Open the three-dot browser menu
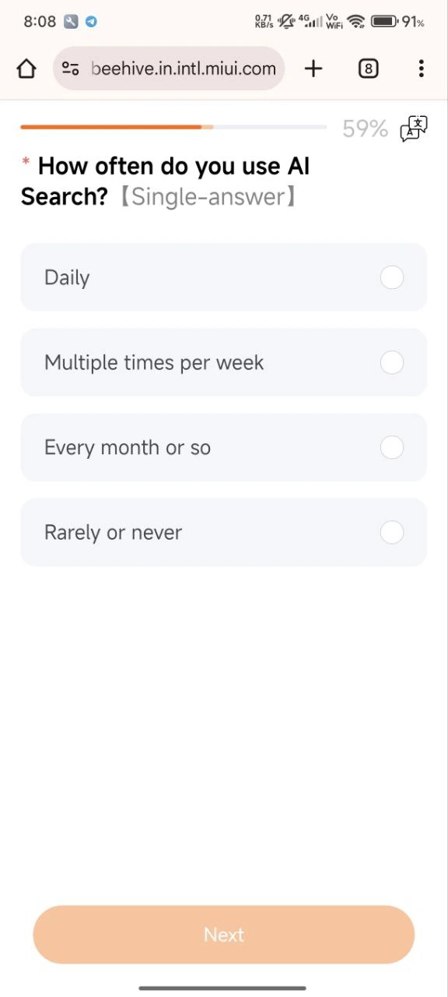448x997 pixels. point(421,69)
